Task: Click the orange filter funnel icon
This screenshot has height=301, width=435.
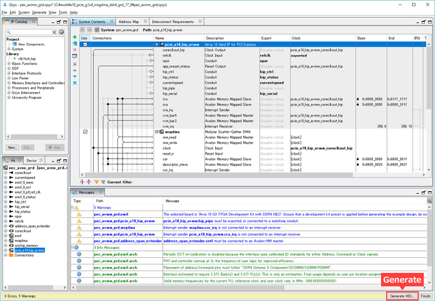Action: tap(97, 182)
